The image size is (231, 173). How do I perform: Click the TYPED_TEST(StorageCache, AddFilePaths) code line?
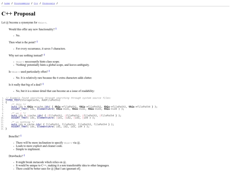(x=33, y=100)
